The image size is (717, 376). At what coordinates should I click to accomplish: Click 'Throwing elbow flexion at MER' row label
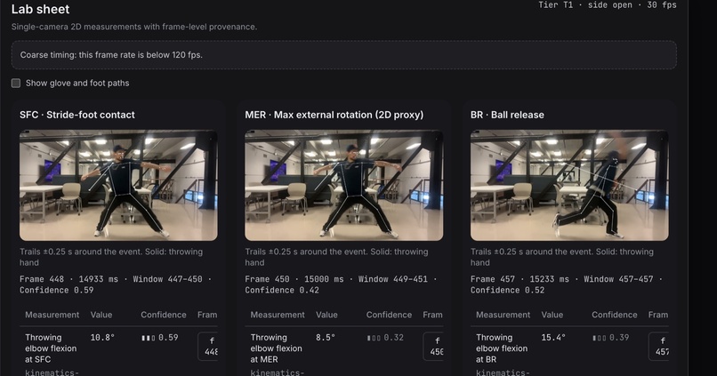tap(276, 348)
